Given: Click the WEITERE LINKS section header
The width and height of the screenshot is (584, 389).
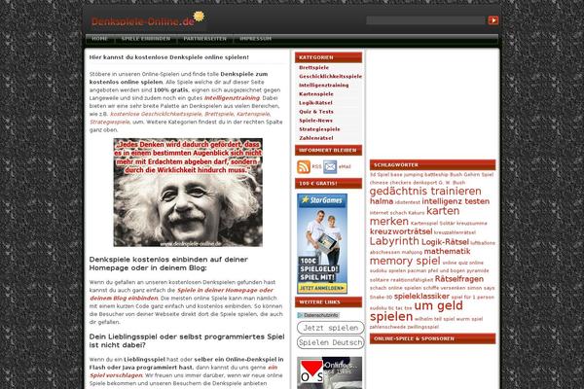Looking at the screenshot, I should coord(329,301).
